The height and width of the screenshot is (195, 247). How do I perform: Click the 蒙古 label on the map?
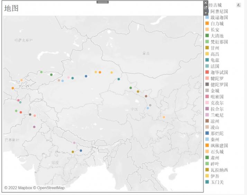click(146, 54)
